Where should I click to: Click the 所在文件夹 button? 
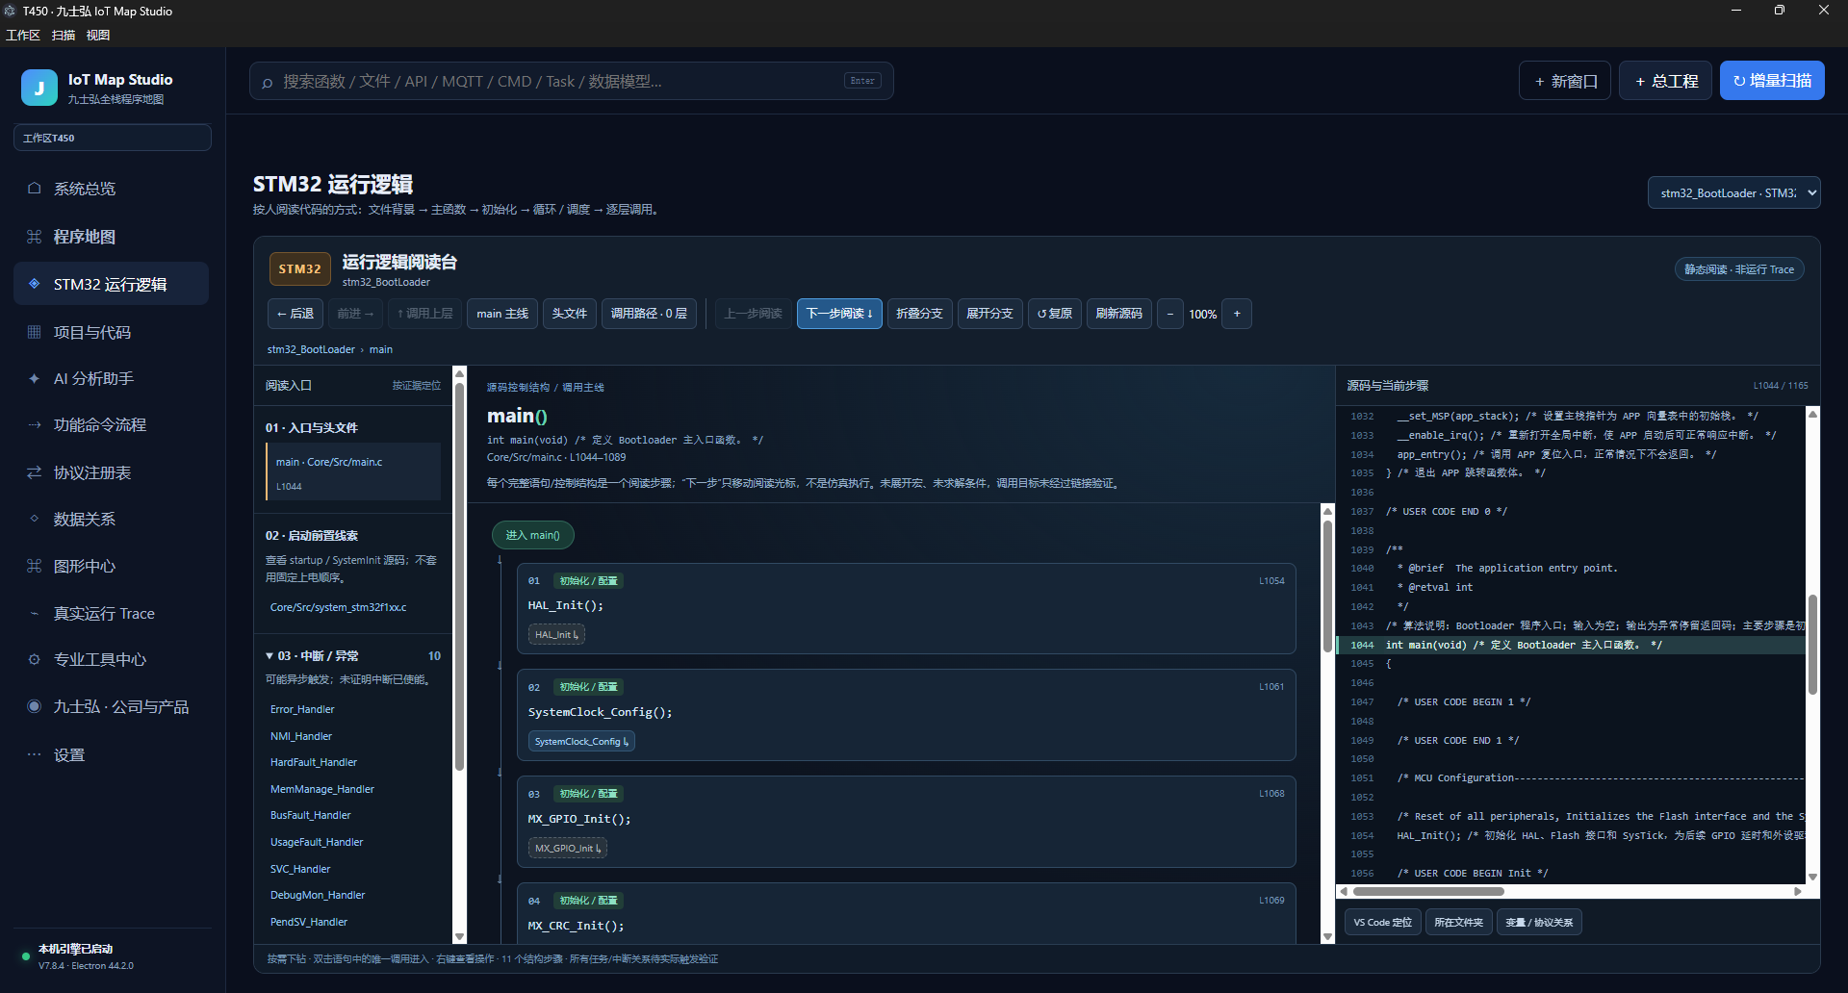[1458, 922]
